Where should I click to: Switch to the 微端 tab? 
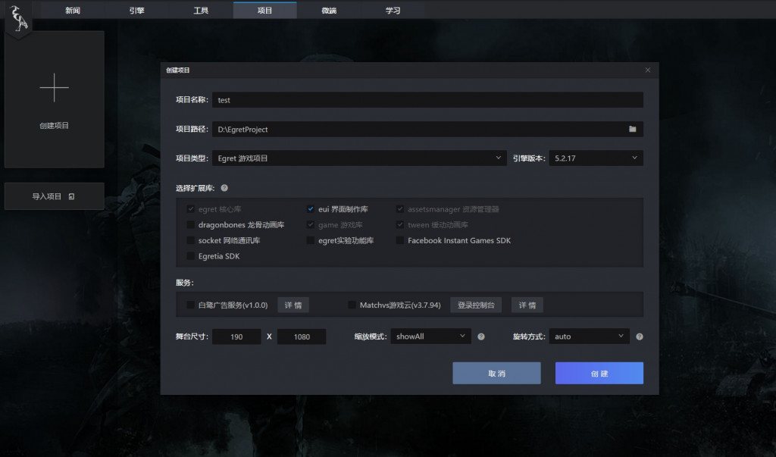[x=329, y=11]
